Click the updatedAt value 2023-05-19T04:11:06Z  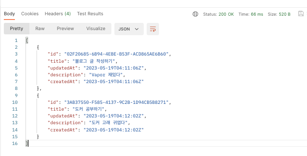coord(114,68)
